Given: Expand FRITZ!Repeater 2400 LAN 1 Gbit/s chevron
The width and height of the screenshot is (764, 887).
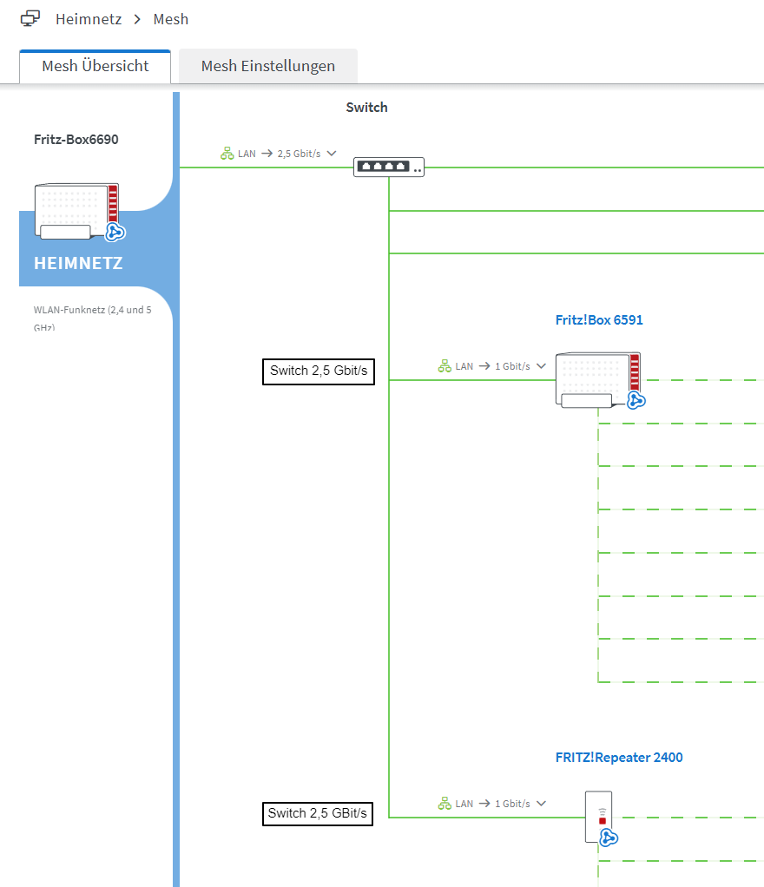Looking at the screenshot, I should 541,804.
